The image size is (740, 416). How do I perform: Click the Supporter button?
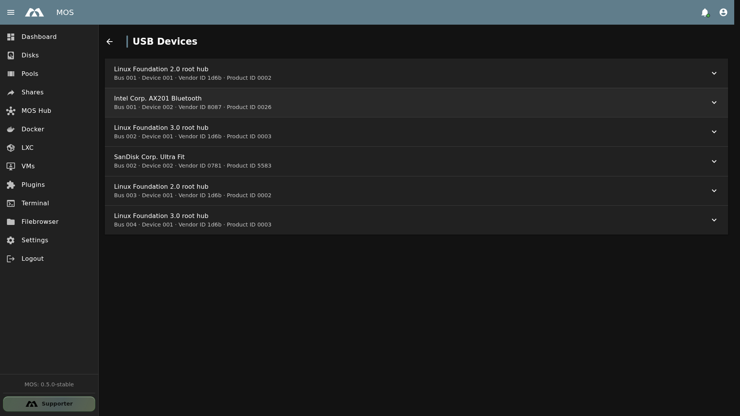click(x=49, y=404)
